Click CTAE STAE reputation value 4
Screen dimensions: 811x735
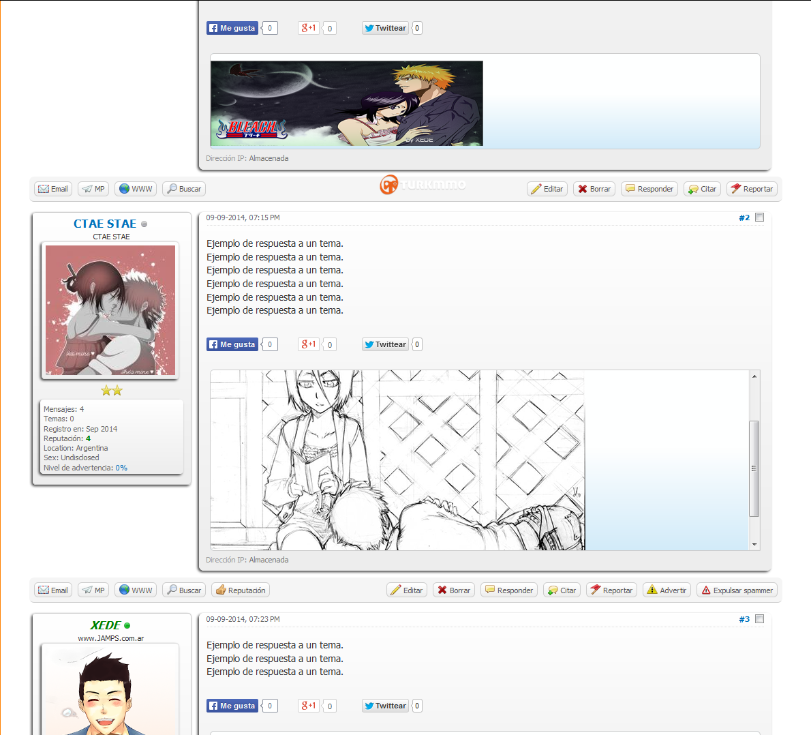coord(88,438)
